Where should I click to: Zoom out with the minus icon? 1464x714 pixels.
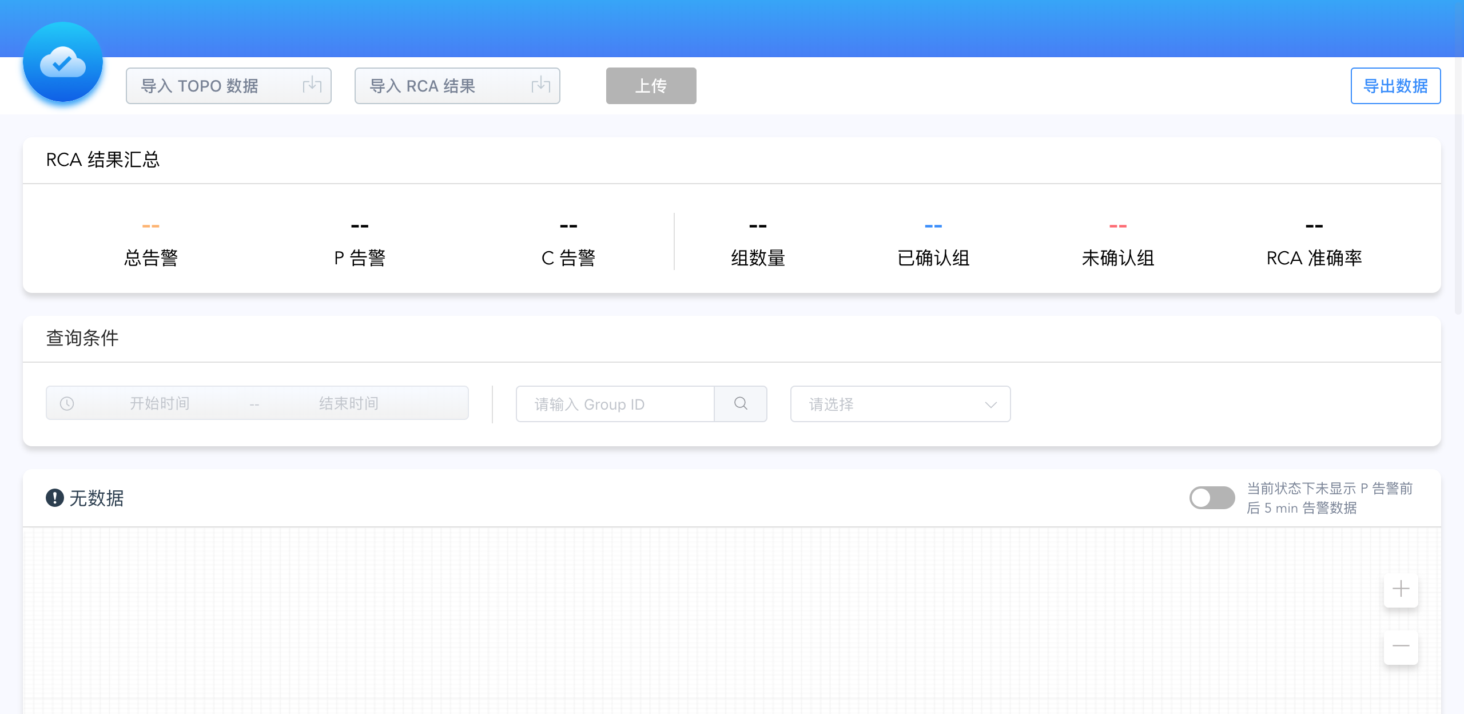1401,646
